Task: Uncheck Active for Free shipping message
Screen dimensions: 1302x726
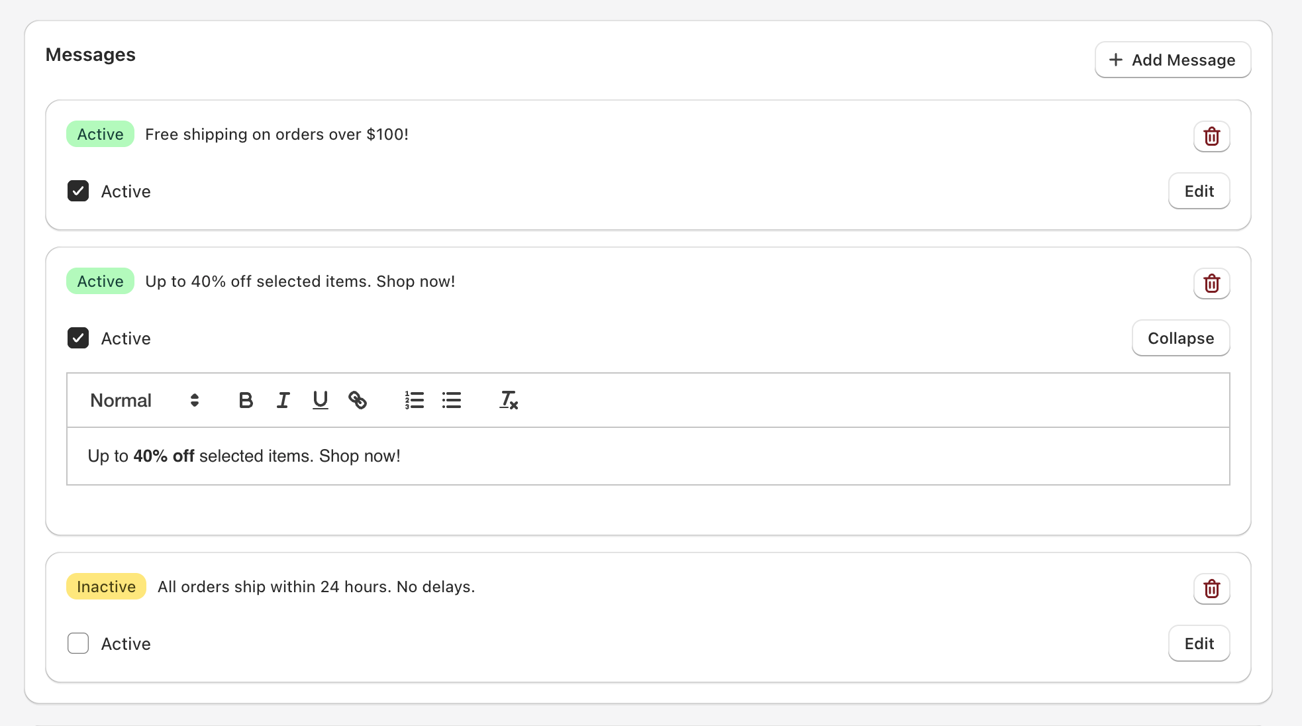Action: [78, 191]
